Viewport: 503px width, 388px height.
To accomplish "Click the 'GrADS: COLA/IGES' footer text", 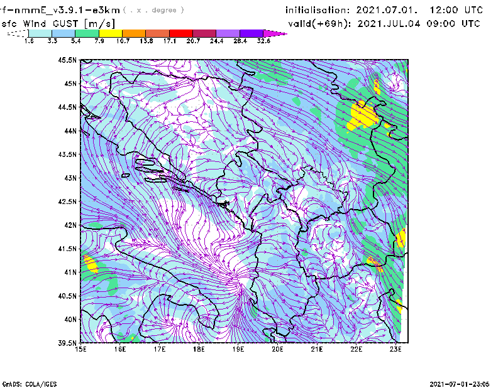I will pyautogui.click(x=30, y=384).
